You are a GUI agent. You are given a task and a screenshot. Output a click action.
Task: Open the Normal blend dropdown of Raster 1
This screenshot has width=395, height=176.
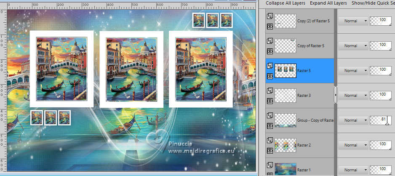click(353, 170)
